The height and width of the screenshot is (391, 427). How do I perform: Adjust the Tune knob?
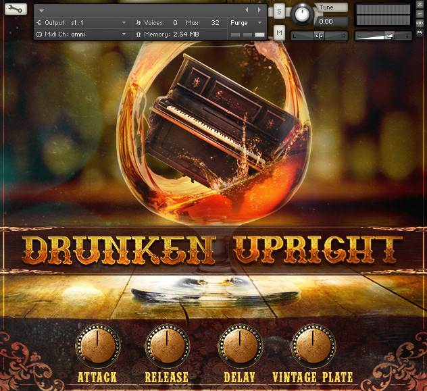click(x=302, y=14)
